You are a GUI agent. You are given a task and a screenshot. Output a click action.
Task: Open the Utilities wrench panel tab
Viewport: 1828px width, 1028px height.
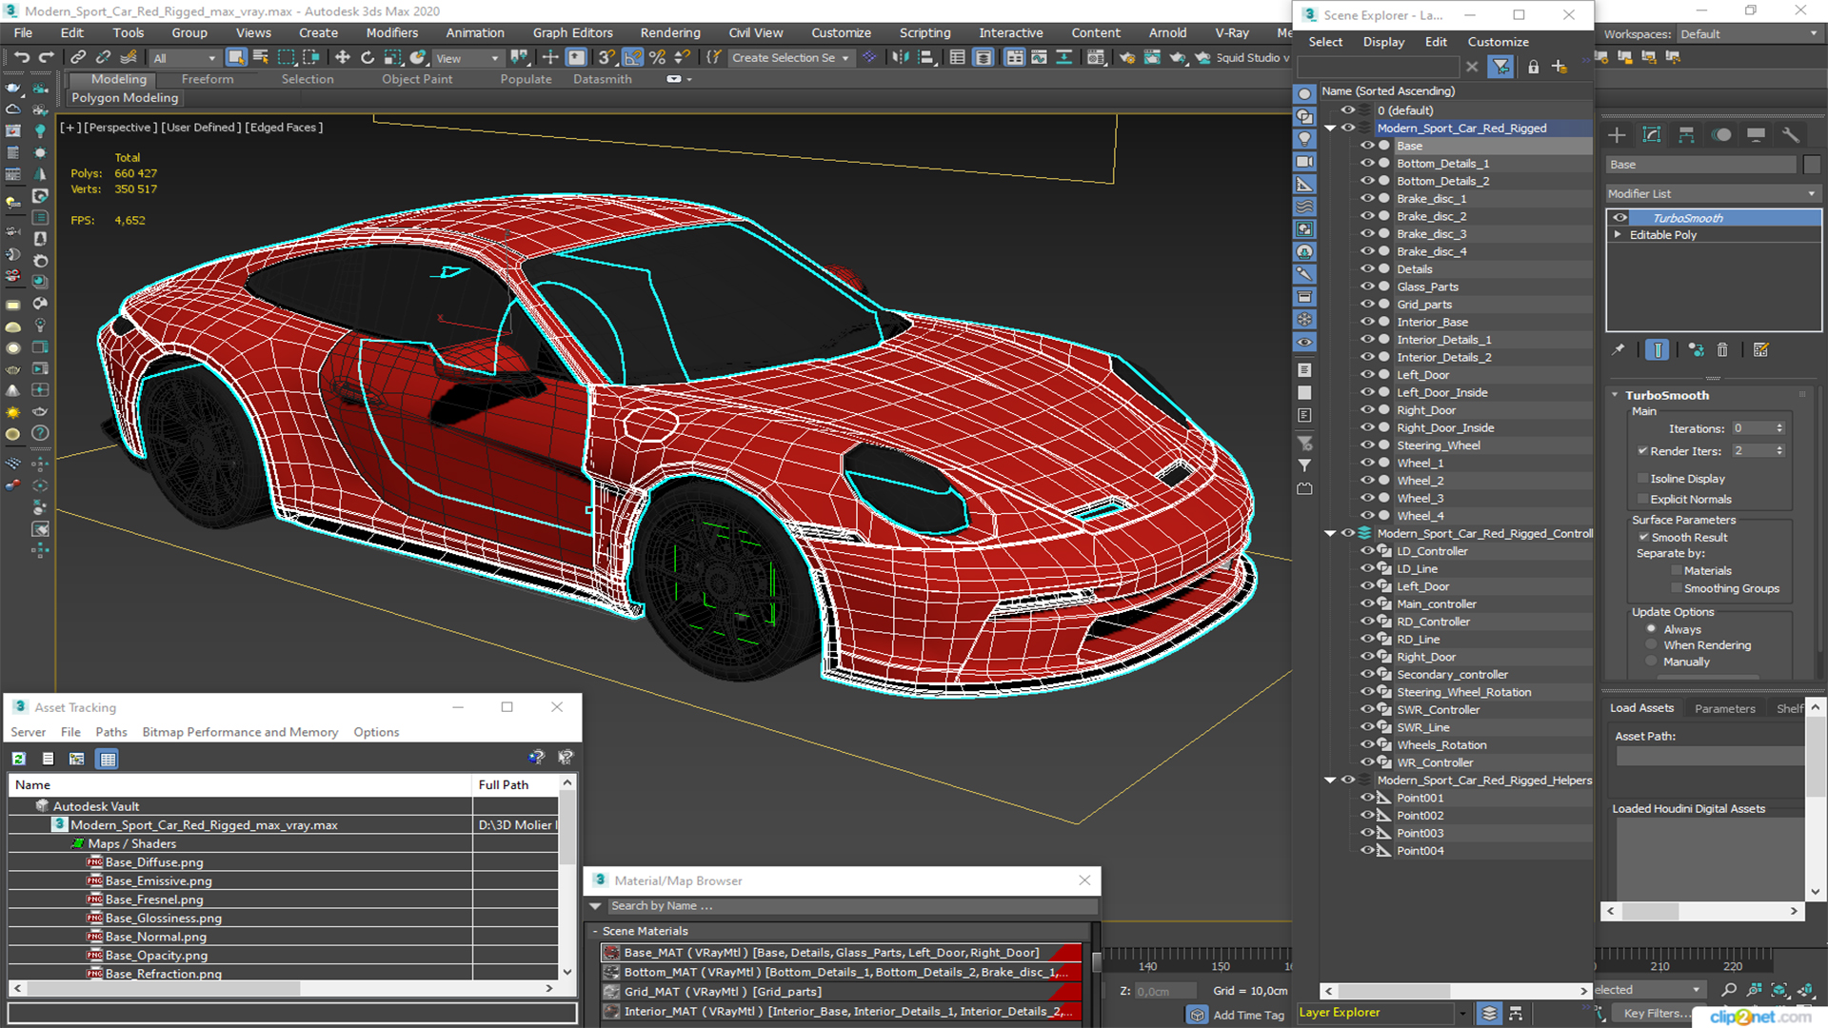[x=1791, y=135]
